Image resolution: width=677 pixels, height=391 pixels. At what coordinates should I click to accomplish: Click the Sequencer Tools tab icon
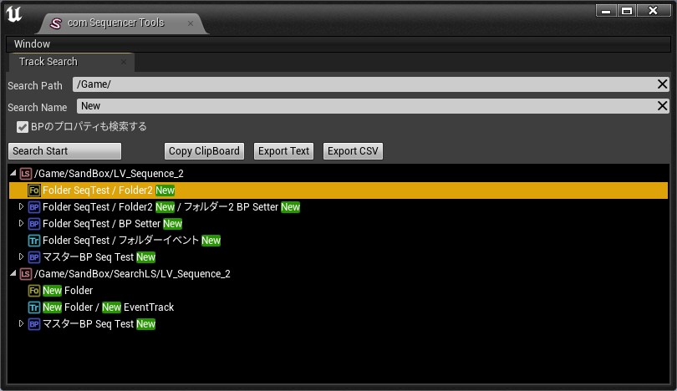pyautogui.click(x=56, y=23)
